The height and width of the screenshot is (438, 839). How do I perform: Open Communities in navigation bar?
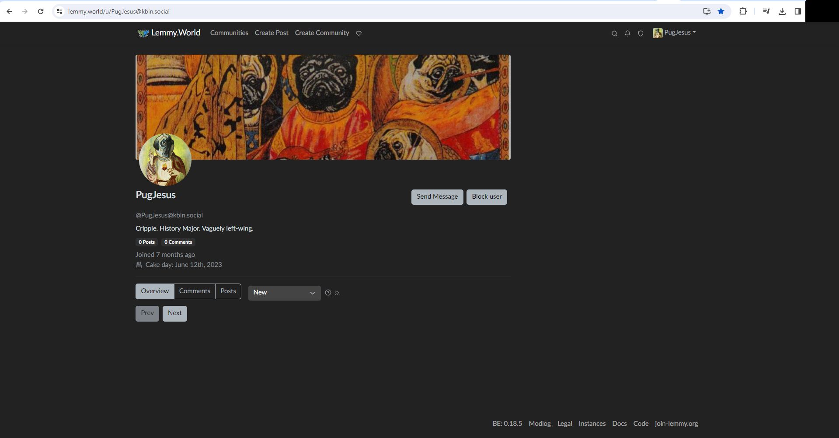[x=229, y=33]
